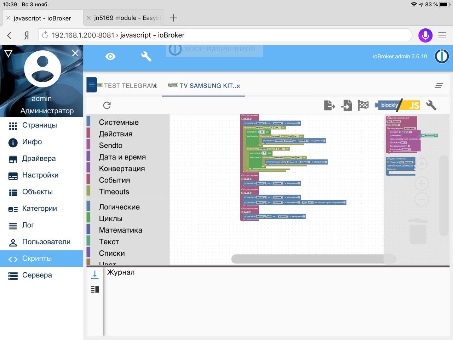Open the browser hamburger menu
This screenshot has height=340, width=453.
click(x=442, y=35)
